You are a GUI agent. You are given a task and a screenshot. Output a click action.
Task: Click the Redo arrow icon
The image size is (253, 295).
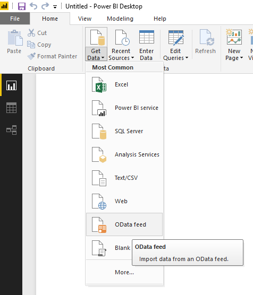pyautogui.click(x=45, y=6)
